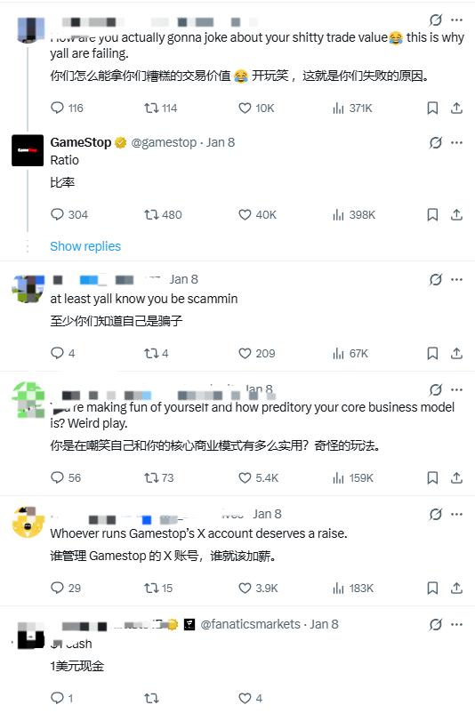Open replies on the tweet with 116 comments

click(67, 108)
